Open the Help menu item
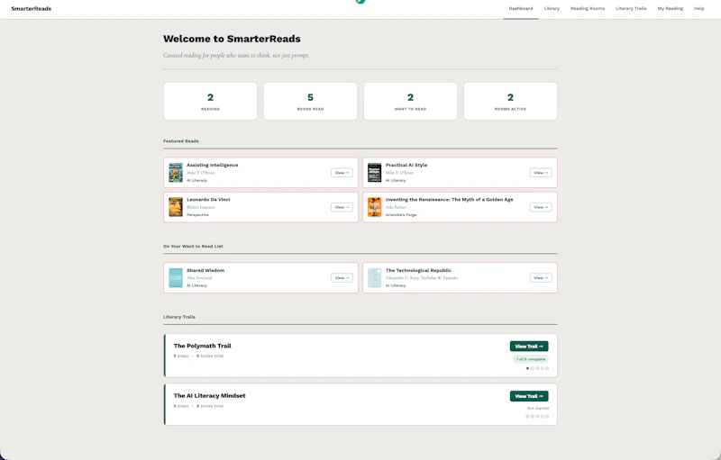721x460 pixels. (x=699, y=8)
